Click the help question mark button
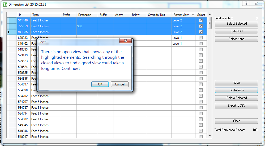The width and height of the screenshot is (265, 146). [x=246, y=3]
